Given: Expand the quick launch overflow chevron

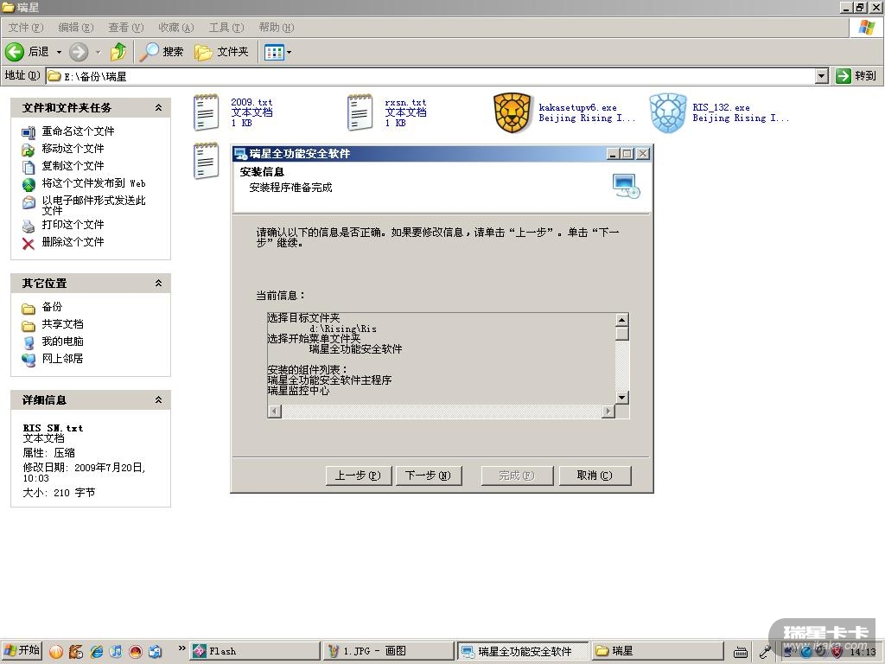Looking at the screenshot, I should pyautogui.click(x=181, y=648).
